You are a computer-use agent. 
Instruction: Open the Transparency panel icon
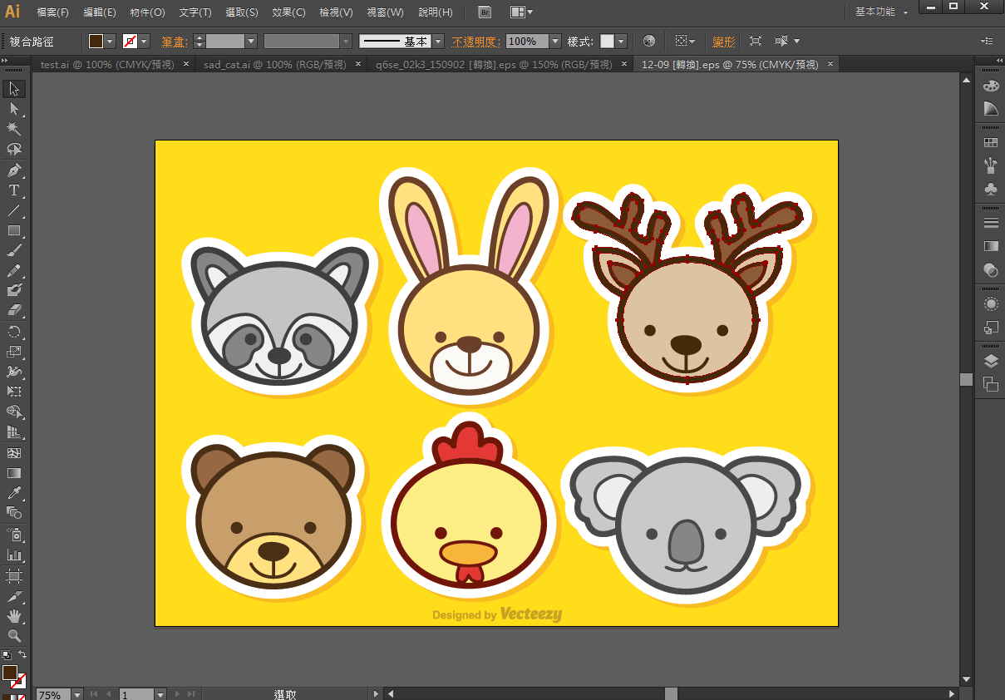tap(991, 269)
